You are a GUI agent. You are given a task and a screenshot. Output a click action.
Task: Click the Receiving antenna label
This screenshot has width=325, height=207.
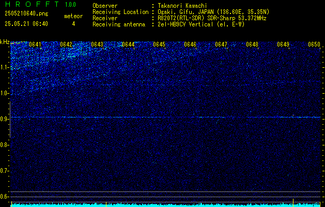pyautogui.click(x=119, y=24)
